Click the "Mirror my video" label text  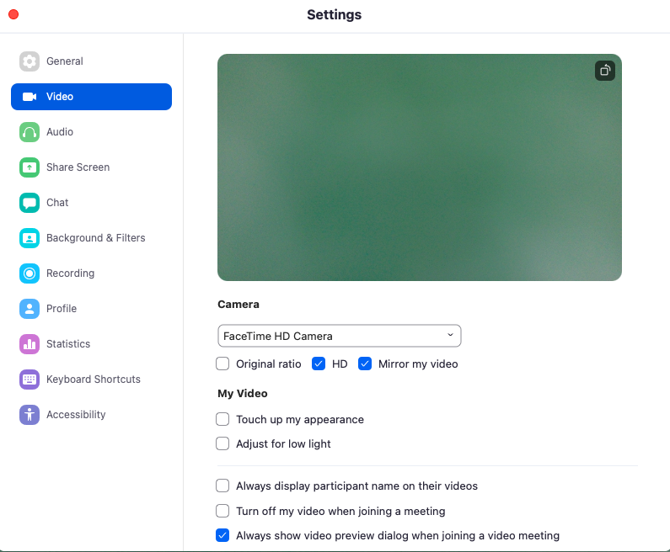pos(418,364)
